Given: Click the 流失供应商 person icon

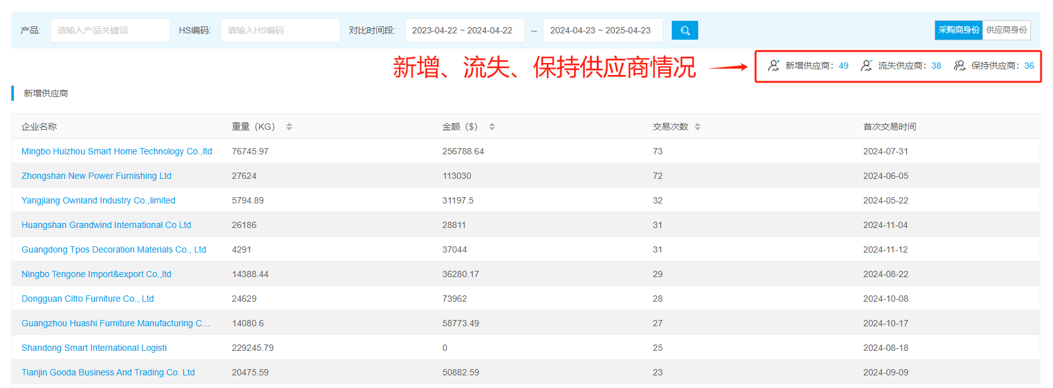Looking at the screenshot, I should click(x=866, y=66).
